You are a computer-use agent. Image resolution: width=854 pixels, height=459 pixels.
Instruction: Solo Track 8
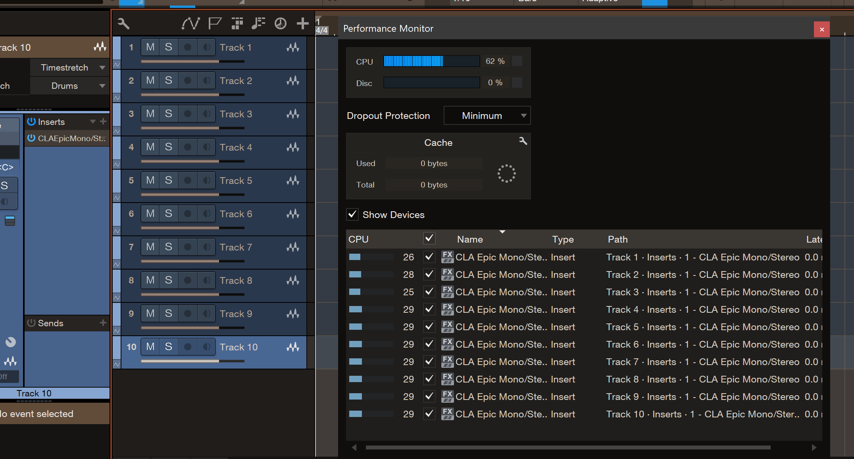(x=169, y=280)
